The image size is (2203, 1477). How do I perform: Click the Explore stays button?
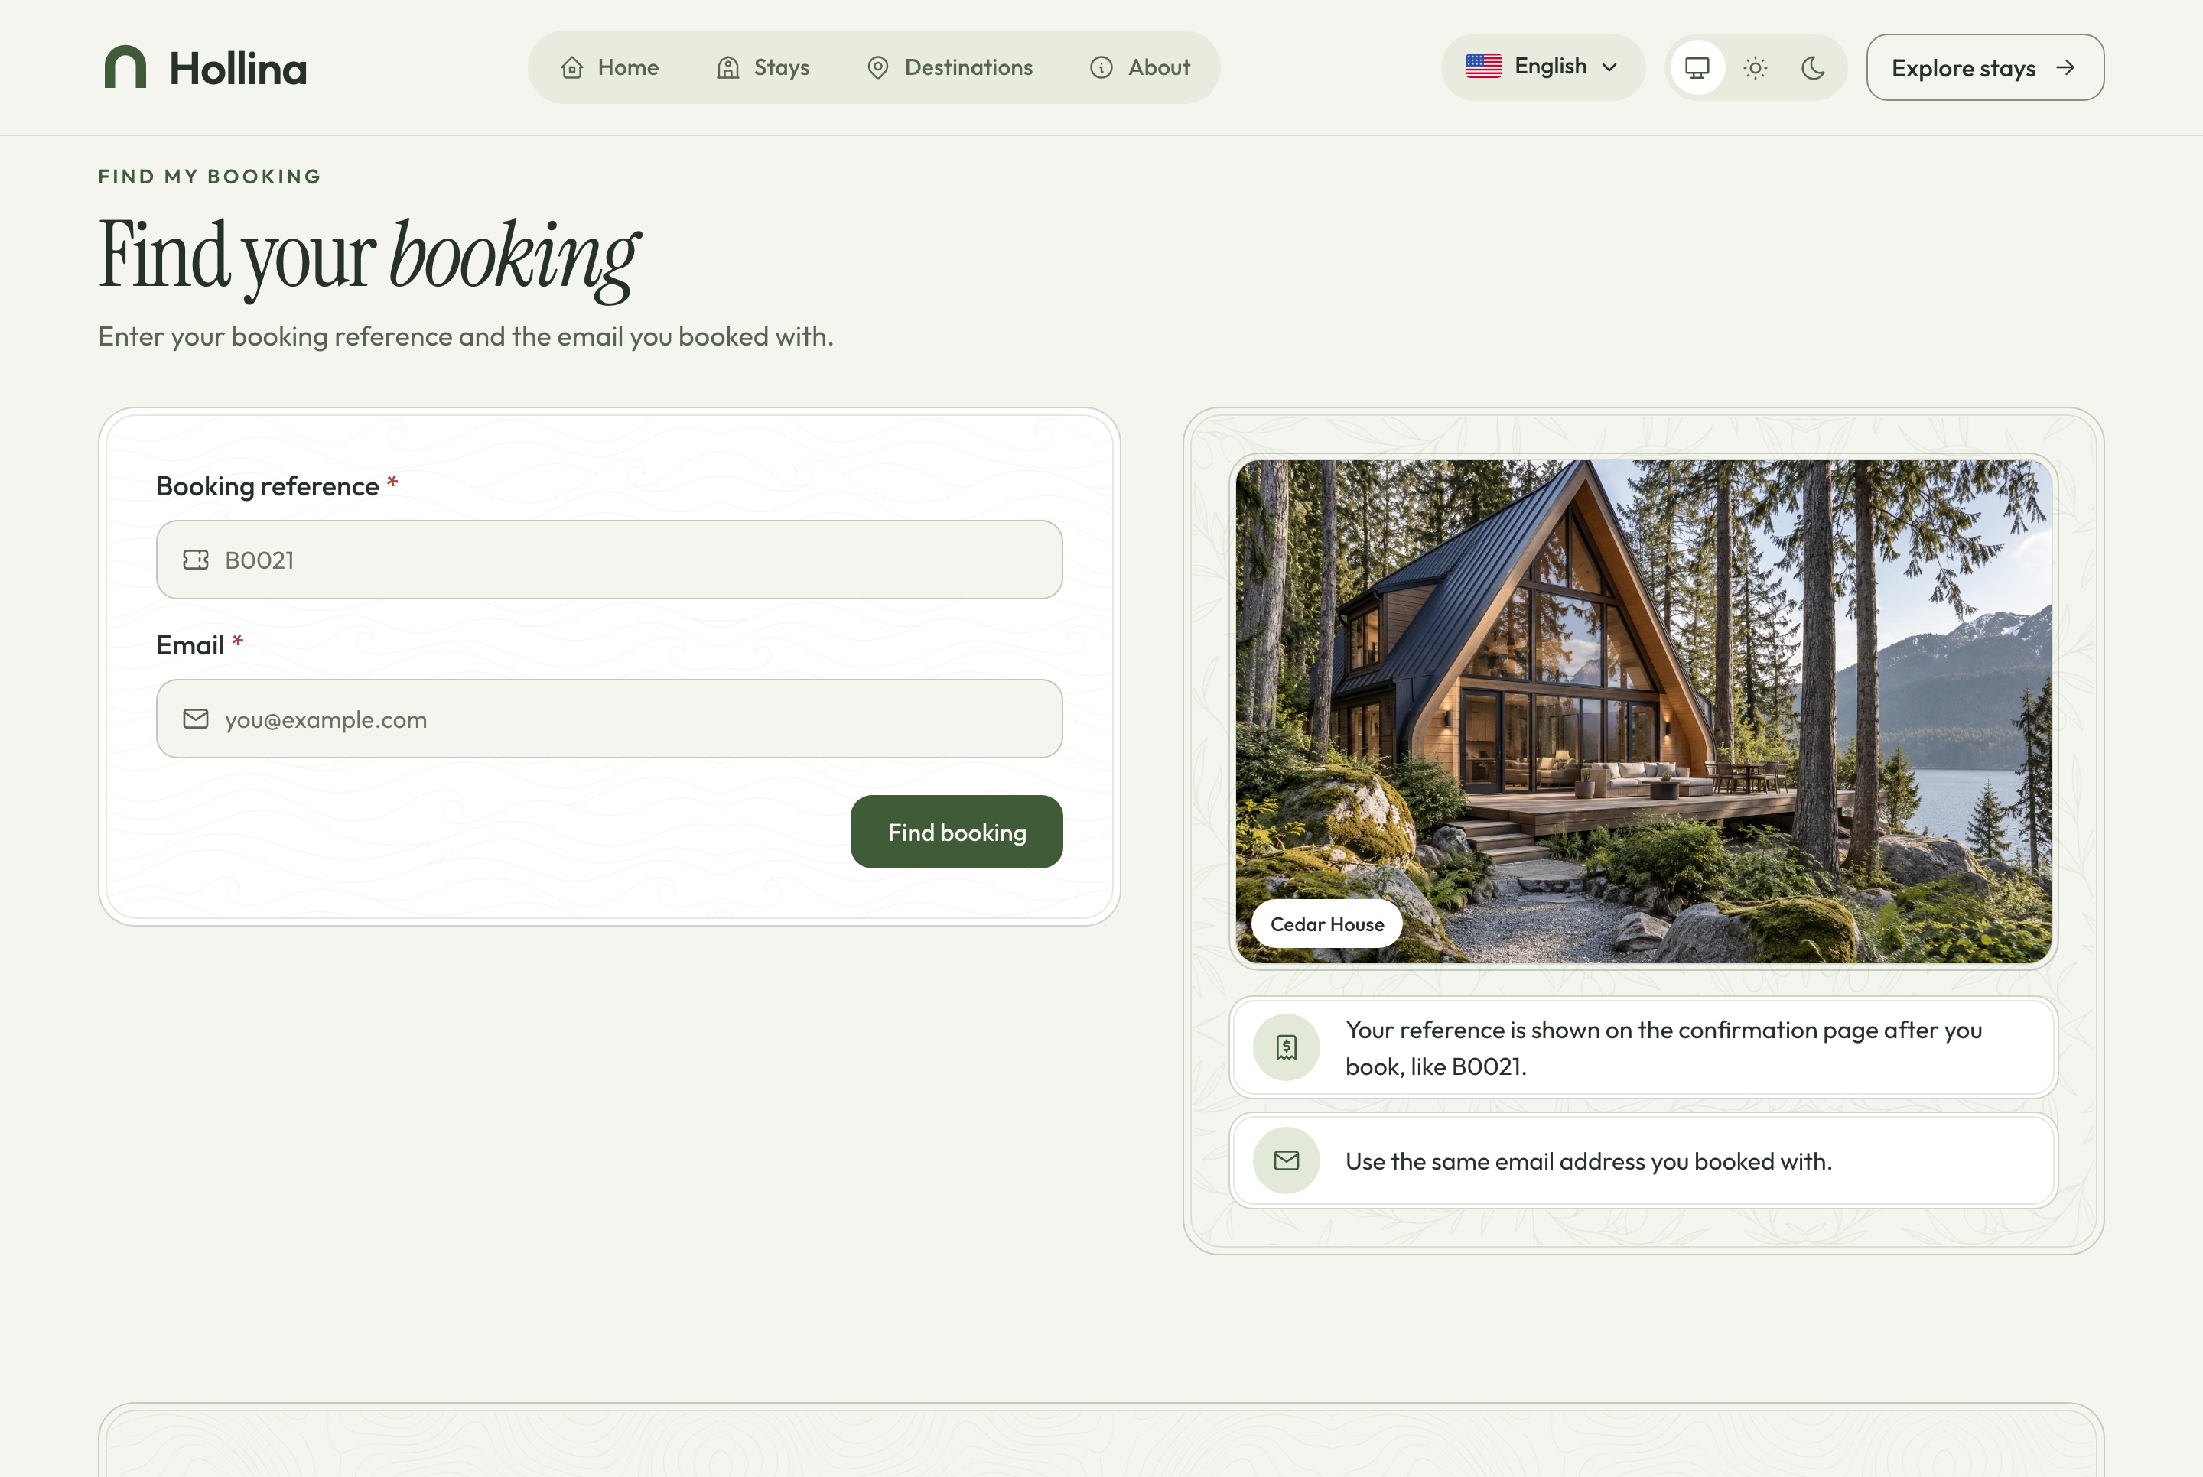1984,68
